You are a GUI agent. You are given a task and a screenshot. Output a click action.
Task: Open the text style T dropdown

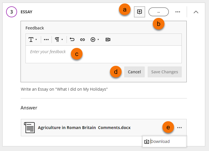coord(32,40)
